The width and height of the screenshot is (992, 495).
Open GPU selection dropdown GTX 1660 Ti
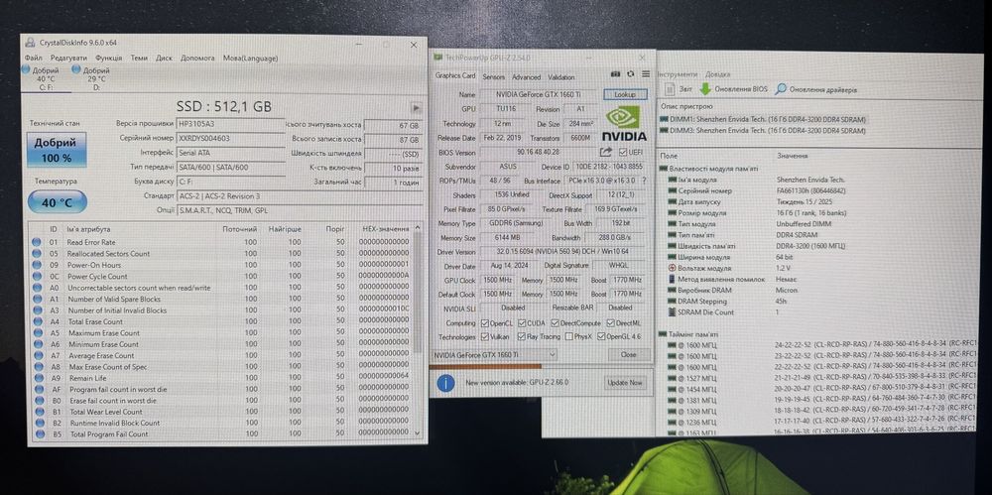tap(495, 355)
